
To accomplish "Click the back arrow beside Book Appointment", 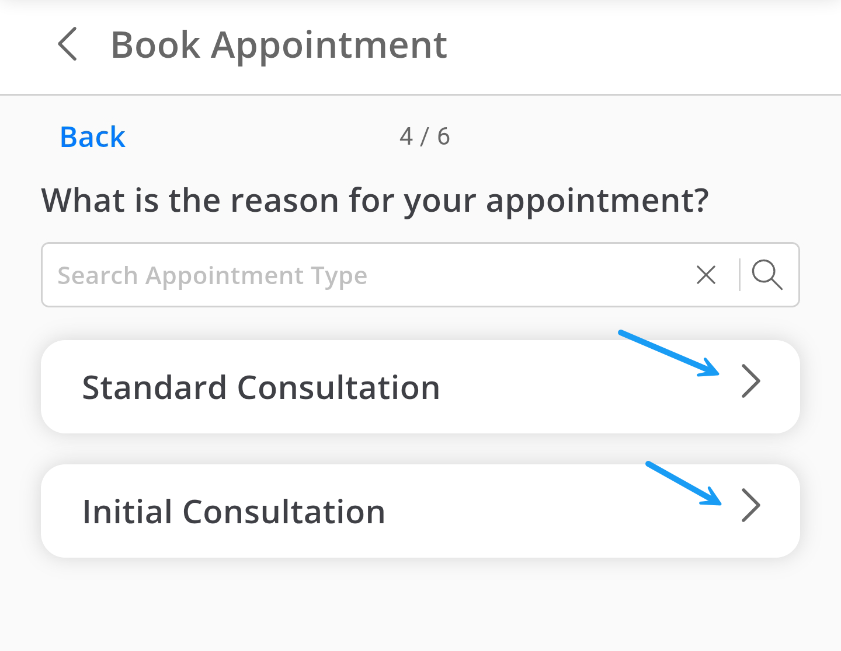I will point(68,44).
